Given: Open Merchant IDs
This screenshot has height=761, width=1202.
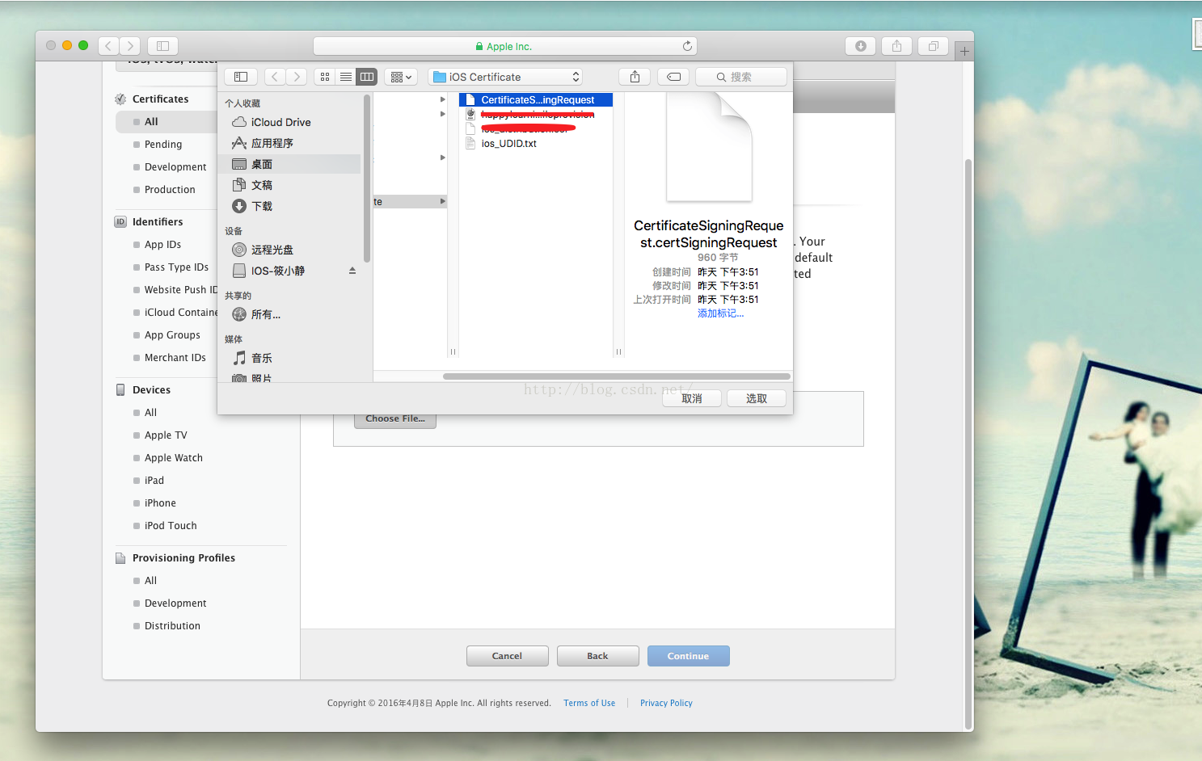Looking at the screenshot, I should (x=175, y=358).
